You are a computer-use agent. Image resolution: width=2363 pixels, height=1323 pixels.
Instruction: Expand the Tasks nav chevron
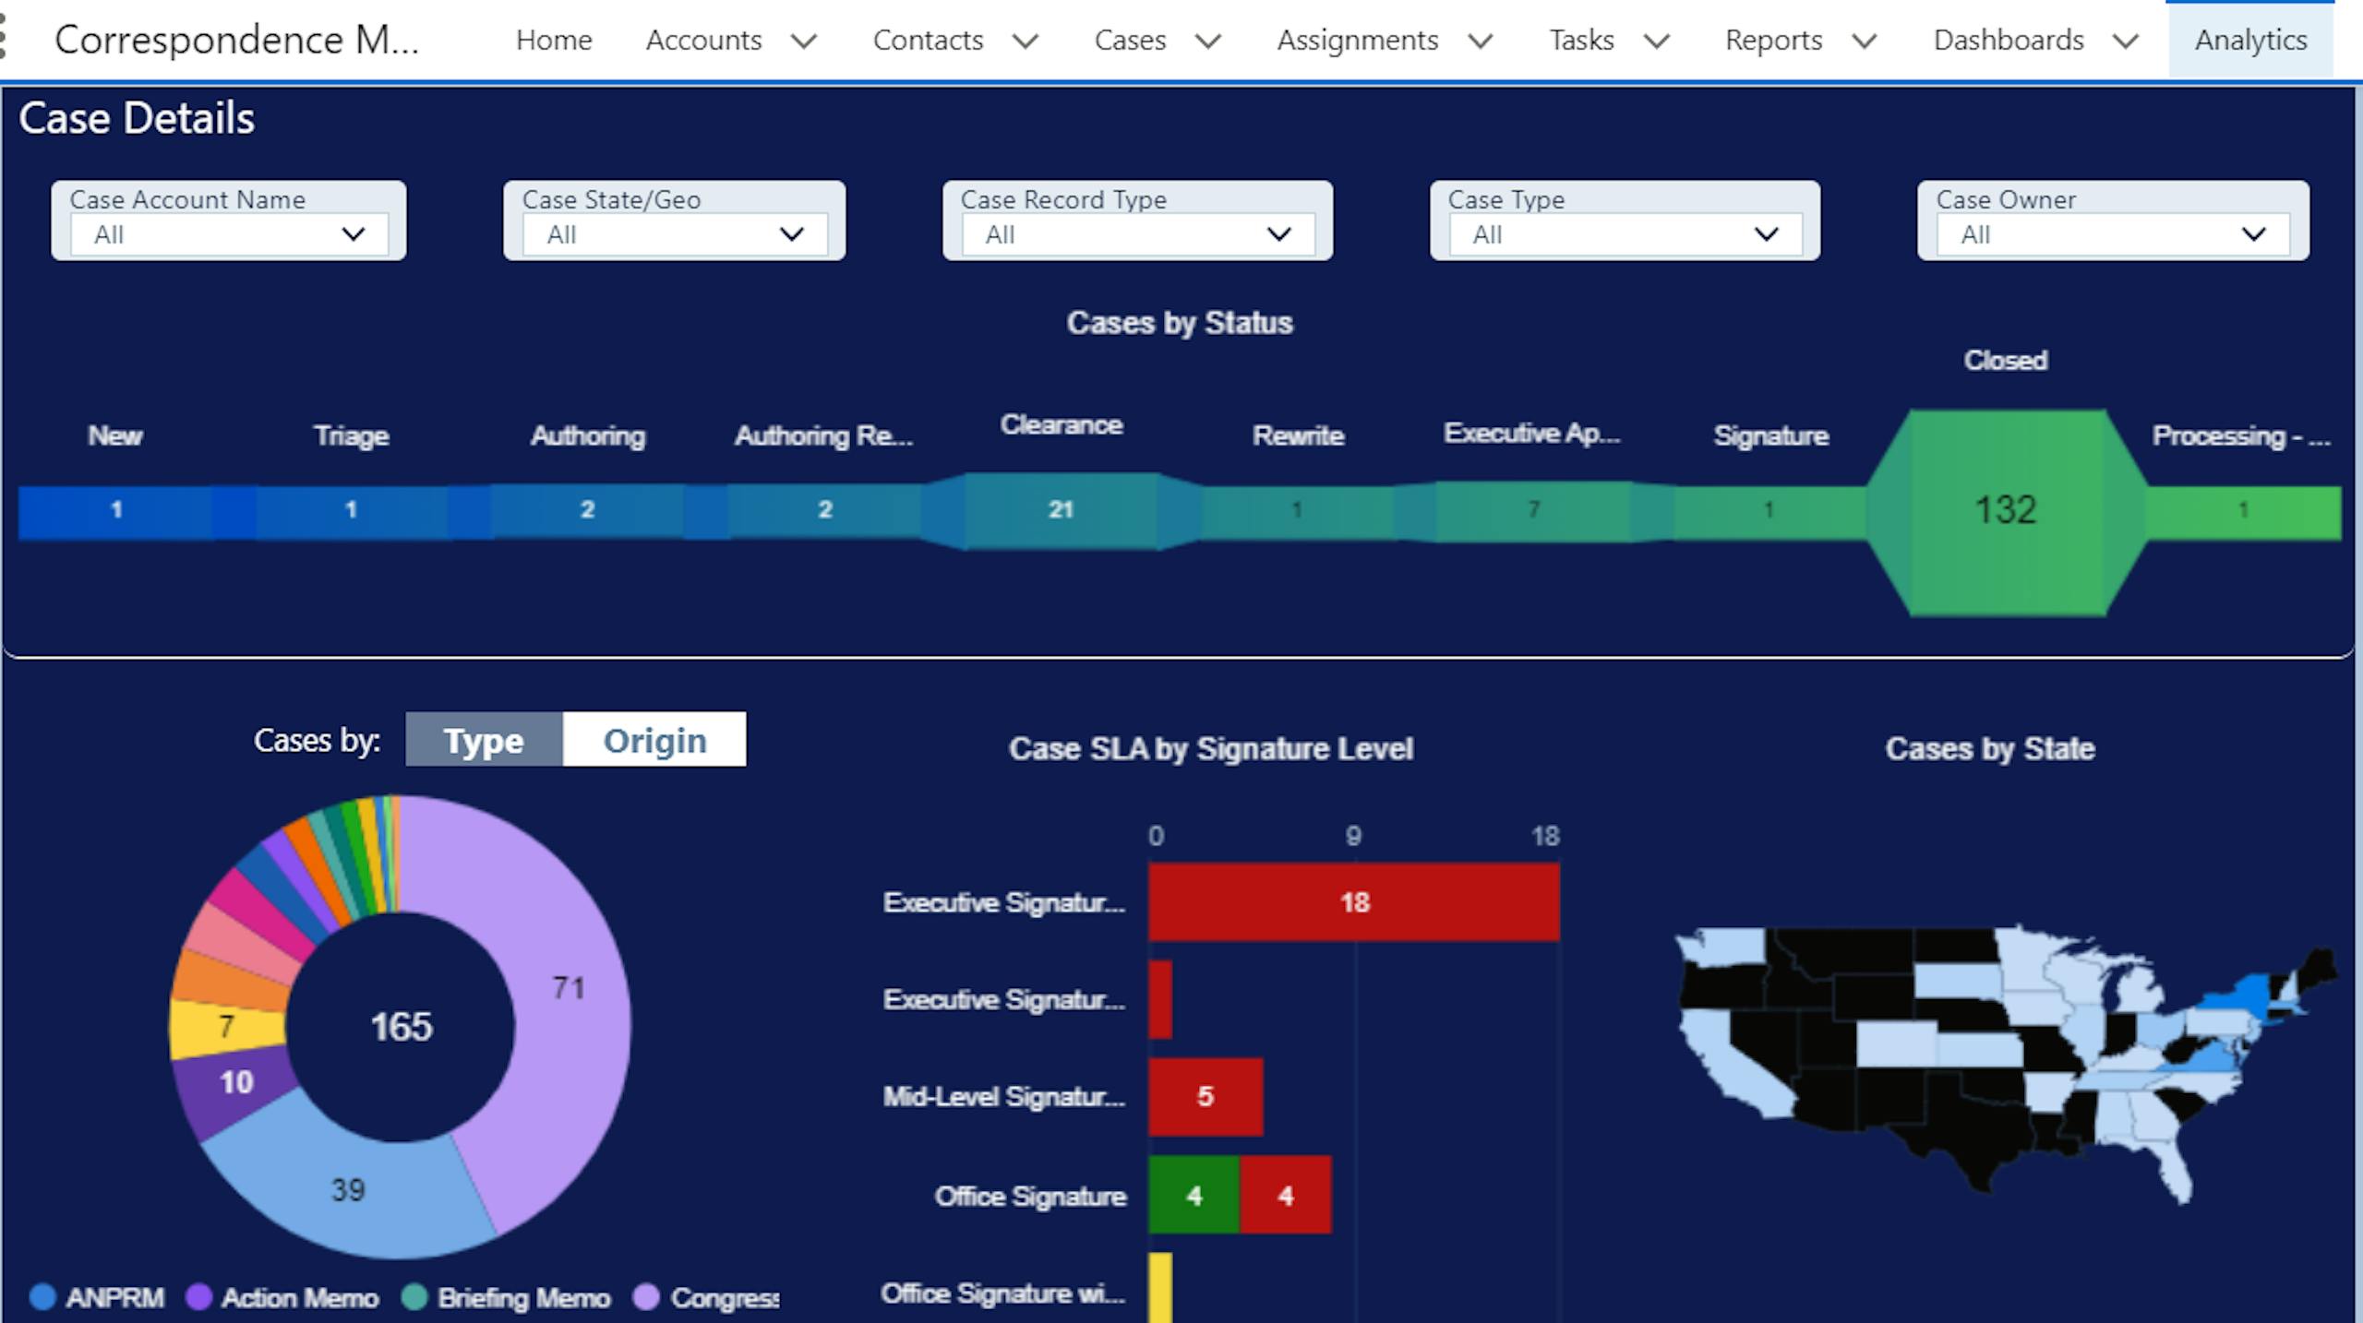(x=1657, y=41)
